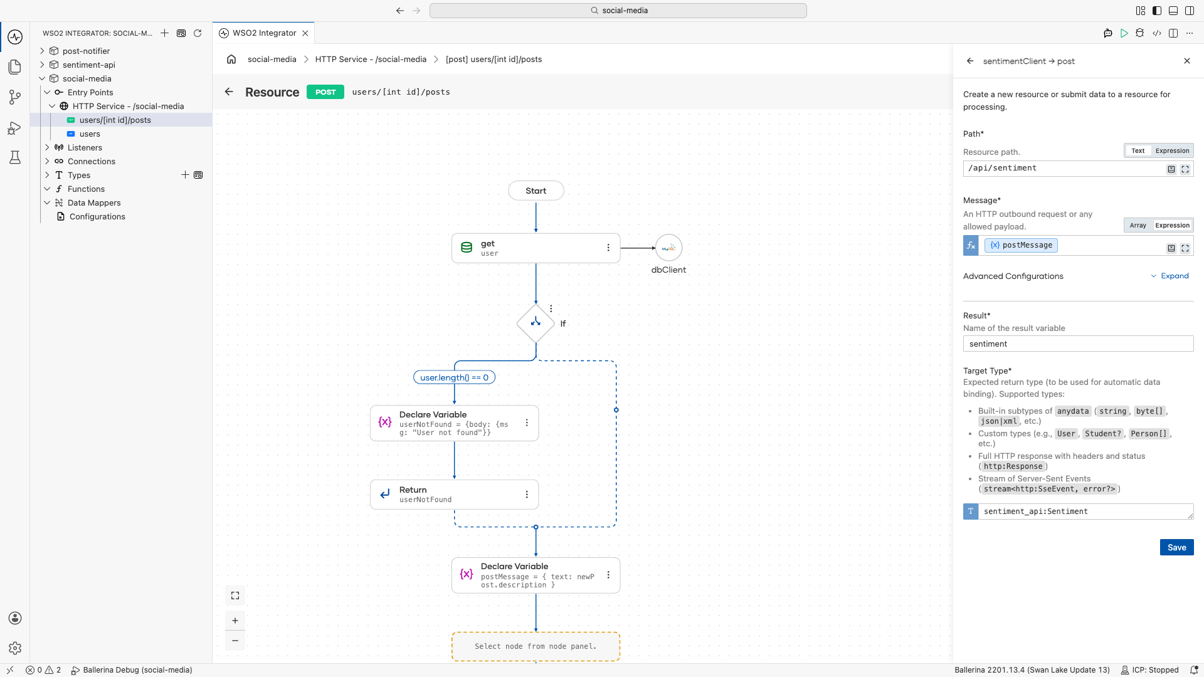Click plus icon in project panel header
The height and width of the screenshot is (677, 1204).
point(164,33)
